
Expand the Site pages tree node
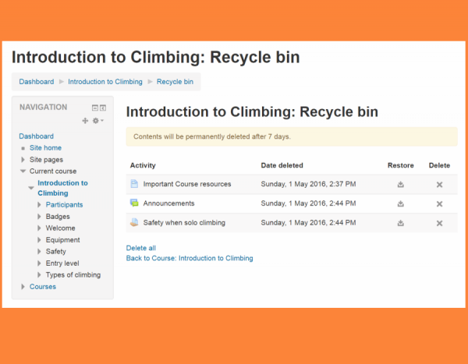point(23,160)
